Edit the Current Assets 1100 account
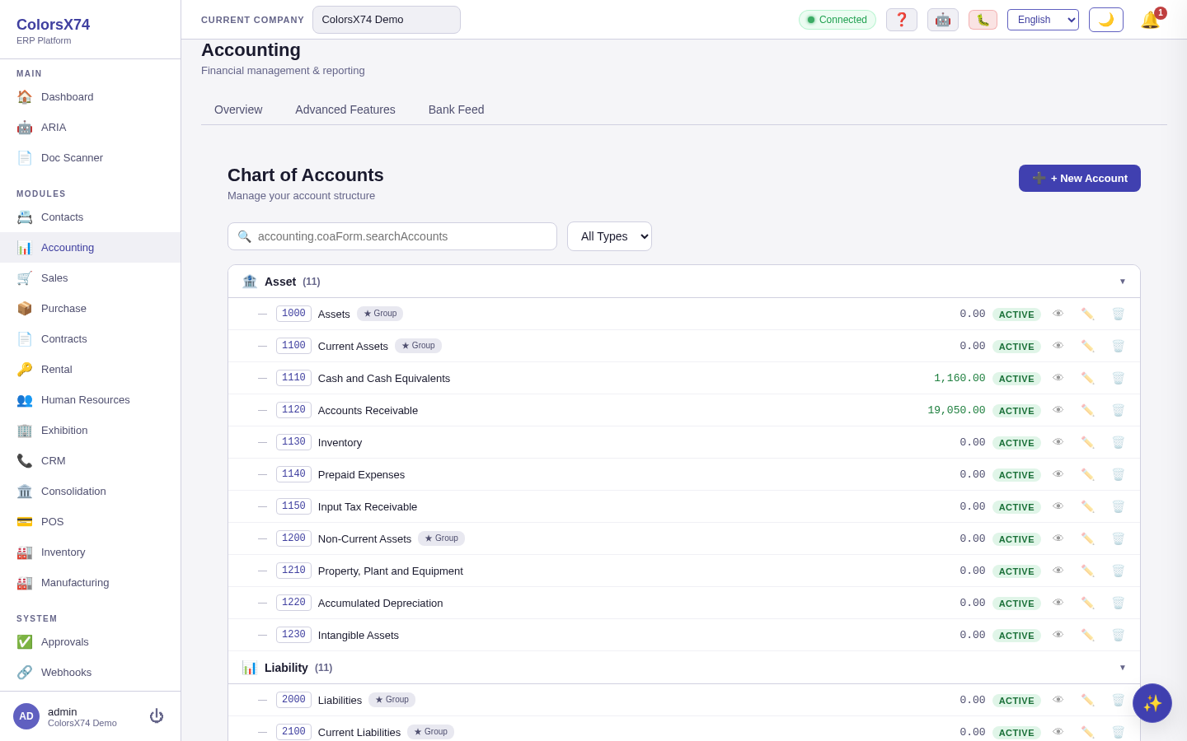 pyautogui.click(x=1088, y=346)
